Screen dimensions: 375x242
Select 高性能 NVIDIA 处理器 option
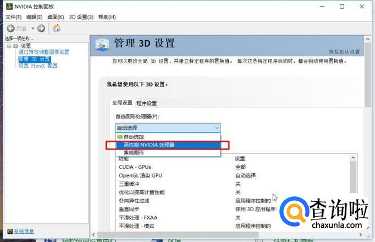click(148, 145)
